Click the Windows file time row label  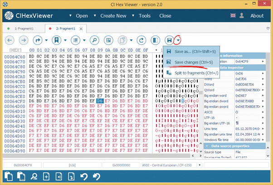coord(216,140)
